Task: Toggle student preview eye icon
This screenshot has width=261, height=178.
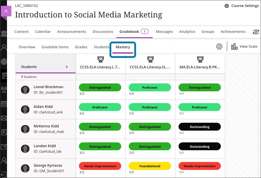Action: point(256,32)
